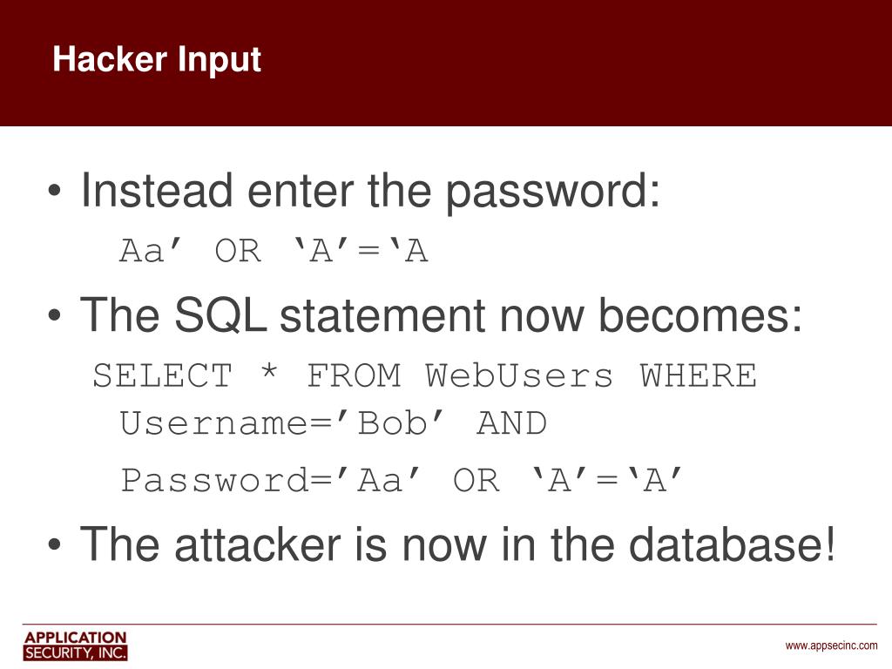The height and width of the screenshot is (669, 892).
Task: Click the bullet point before 'The SQL statement'
Action: [x=54, y=315]
